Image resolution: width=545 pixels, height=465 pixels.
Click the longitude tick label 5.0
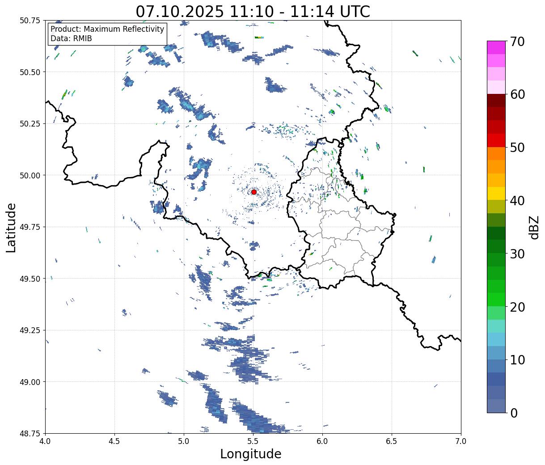[x=184, y=441]
